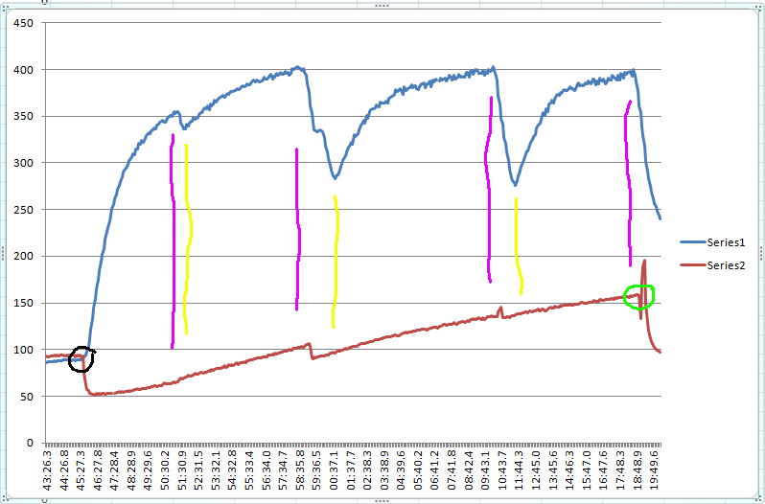Image resolution: width=765 pixels, height=504 pixels.
Task: Click the left-middle chart resize handle
Action: pos(3,254)
